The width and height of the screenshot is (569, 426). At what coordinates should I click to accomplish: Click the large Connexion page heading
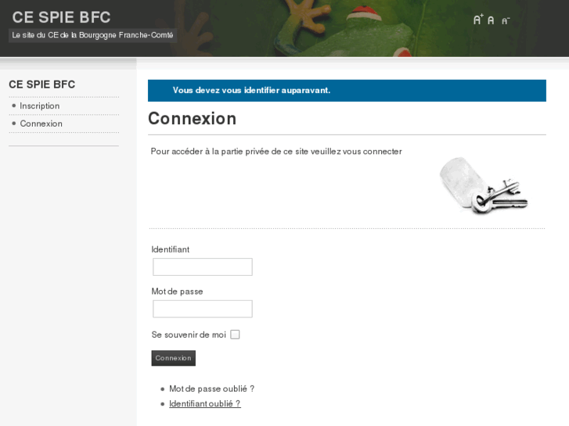pyautogui.click(x=192, y=119)
